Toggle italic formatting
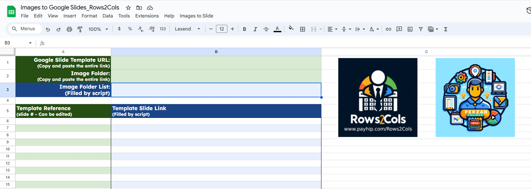Image resolution: width=531 pixels, height=189 pixels. click(255, 29)
